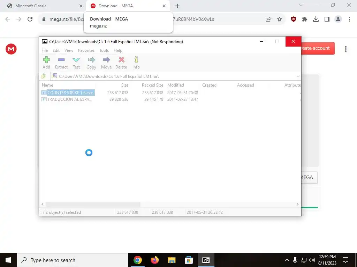Open the notification center icon
This screenshot has height=267, width=357.
click(x=345, y=260)
